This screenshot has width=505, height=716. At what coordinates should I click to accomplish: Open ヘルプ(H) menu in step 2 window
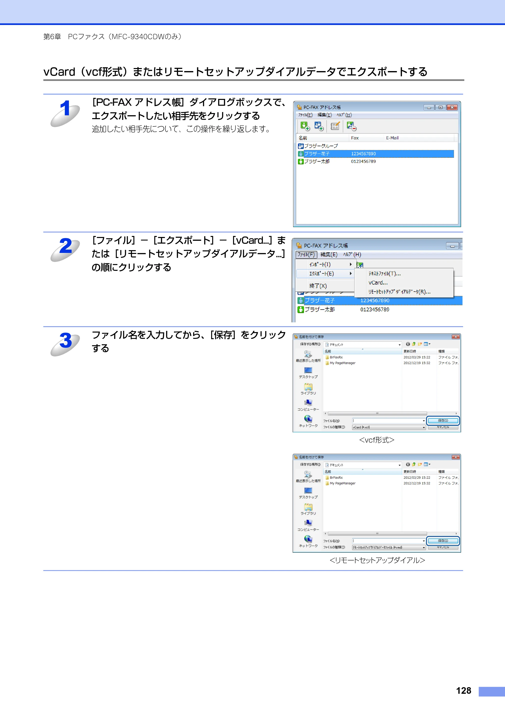click(x=352, y=254)
